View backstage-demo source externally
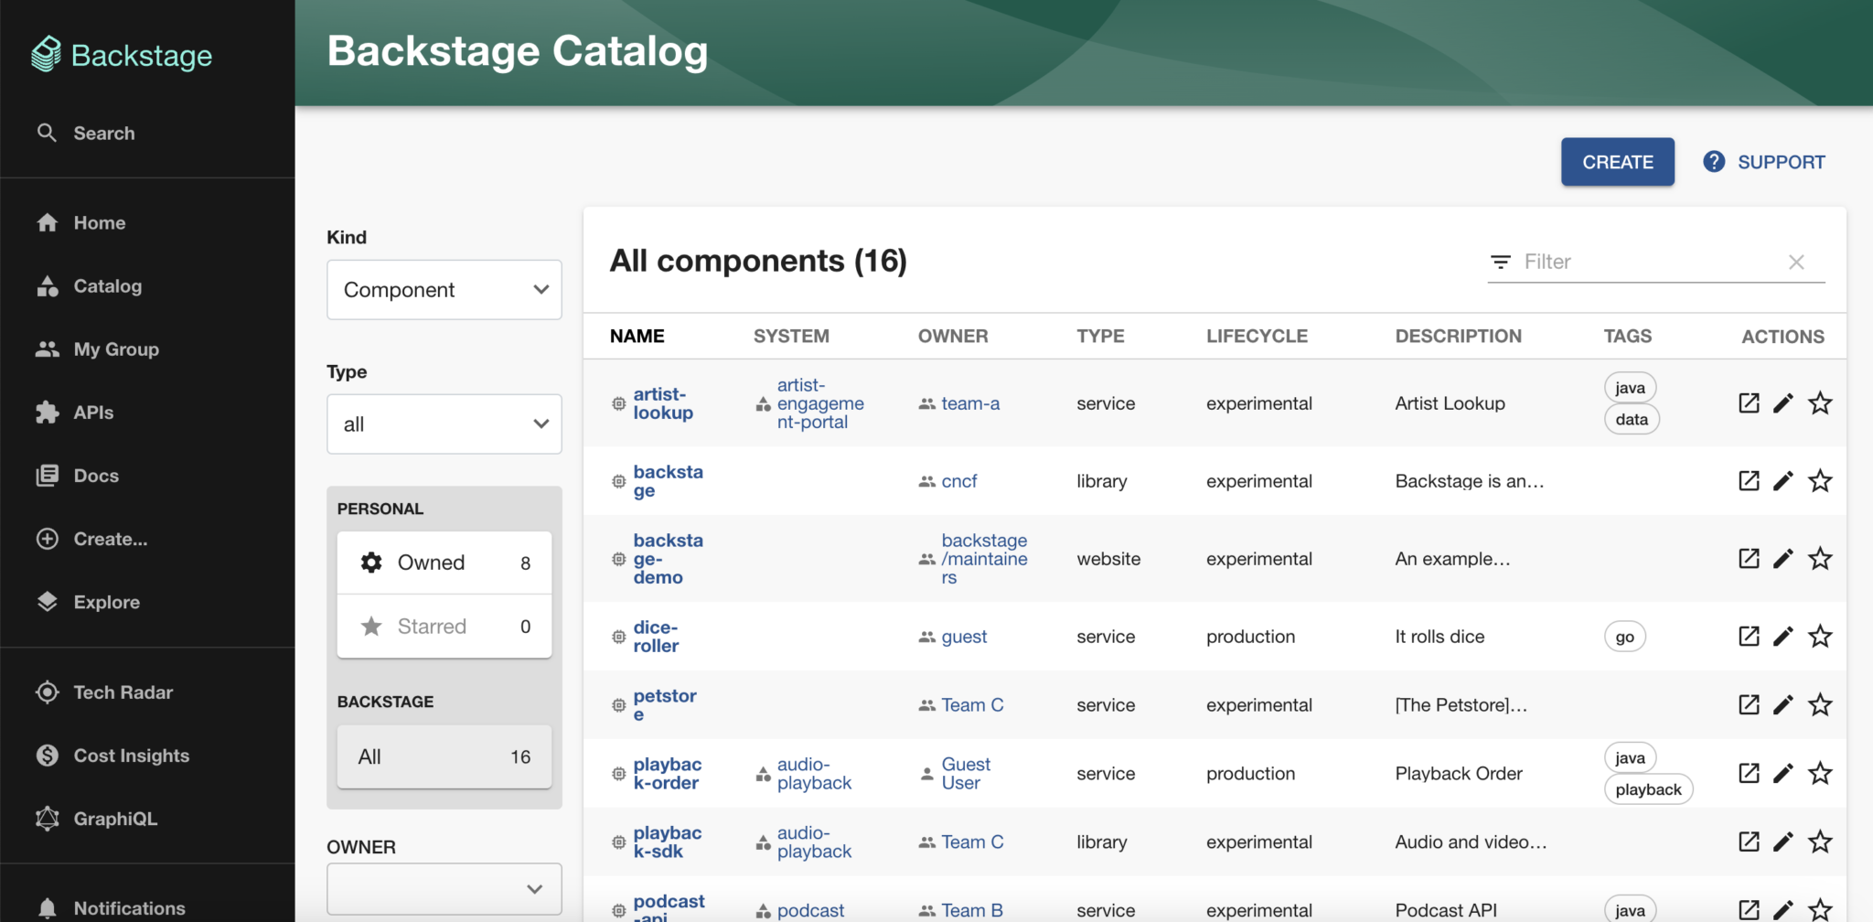 pos(1749,559)
